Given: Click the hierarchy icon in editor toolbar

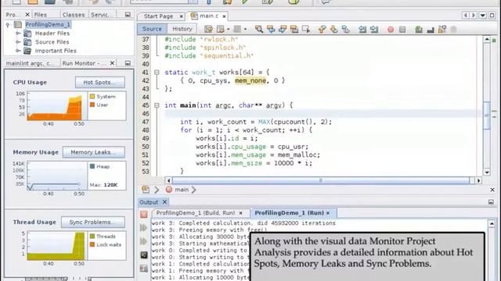Looking at the screenshot, I should tap(442, 30).
